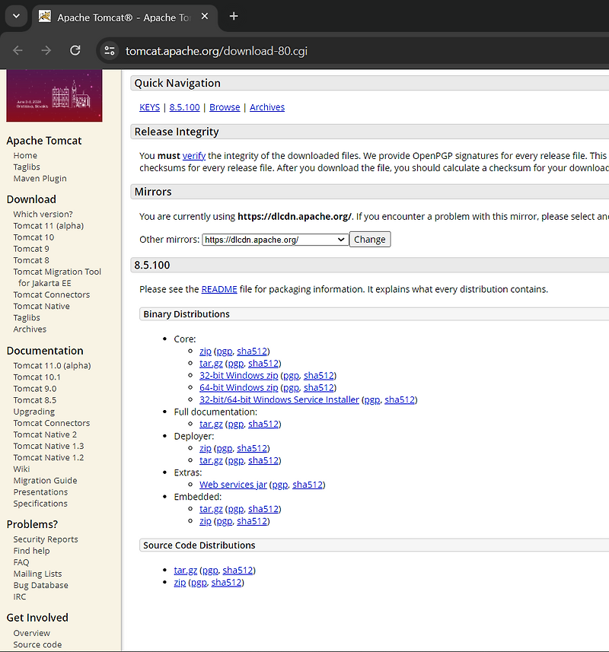Open the Bug Database link

click(41, 586)
